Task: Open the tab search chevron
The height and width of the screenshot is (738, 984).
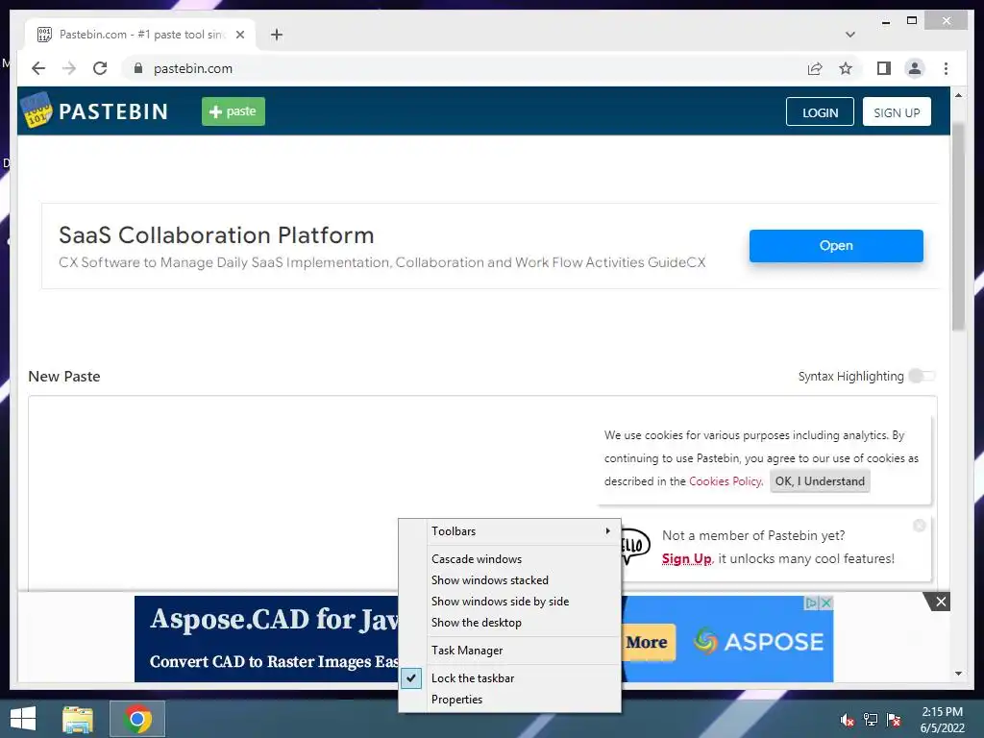Action: point(849,35)
